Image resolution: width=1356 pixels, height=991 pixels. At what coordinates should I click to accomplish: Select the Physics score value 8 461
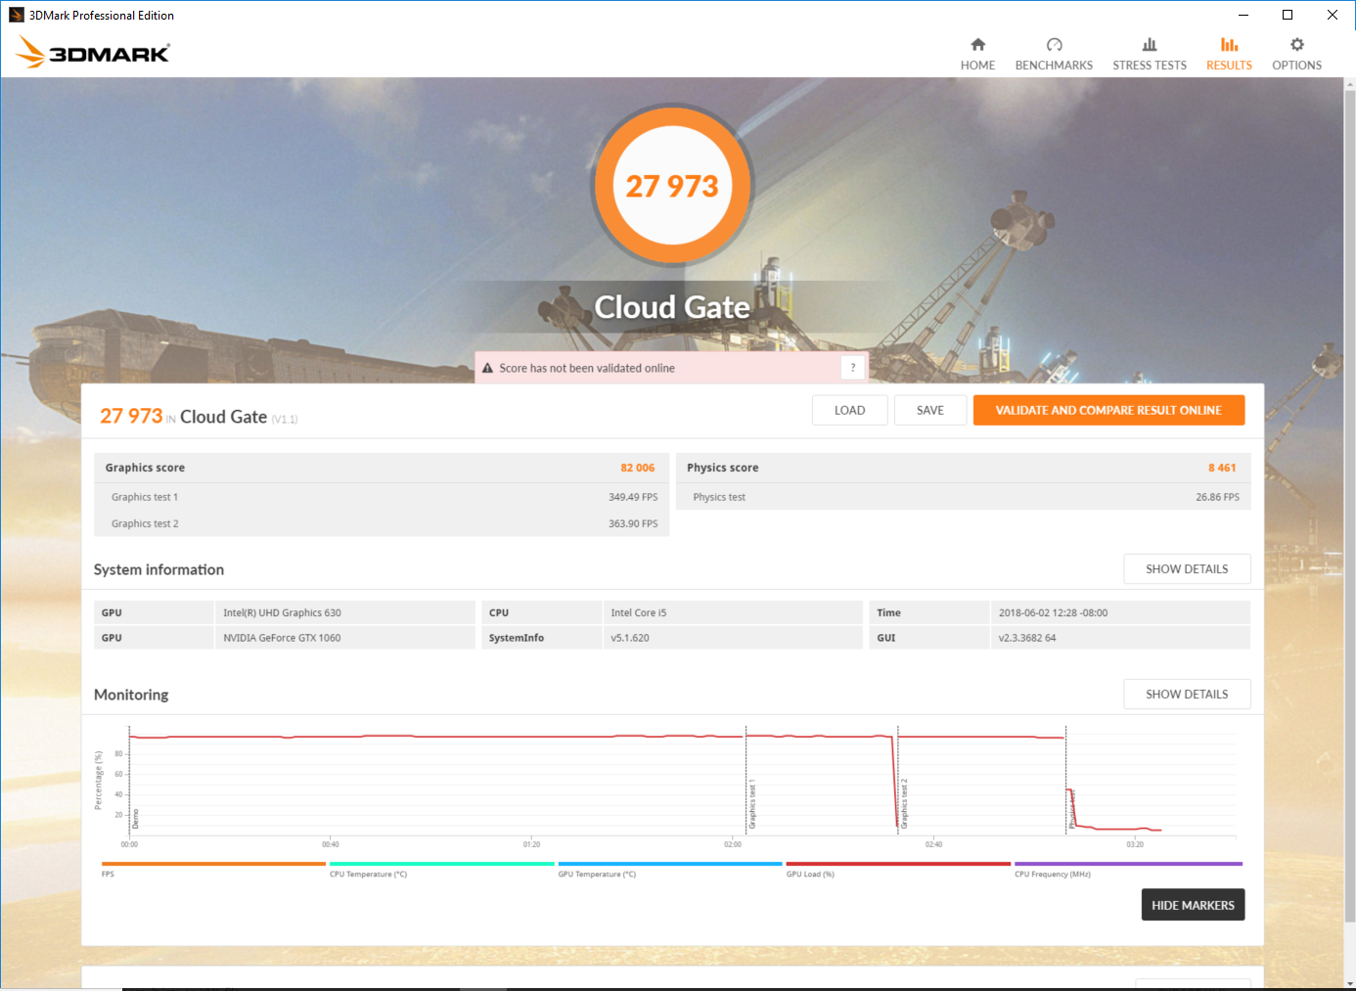click(1221, 468)
